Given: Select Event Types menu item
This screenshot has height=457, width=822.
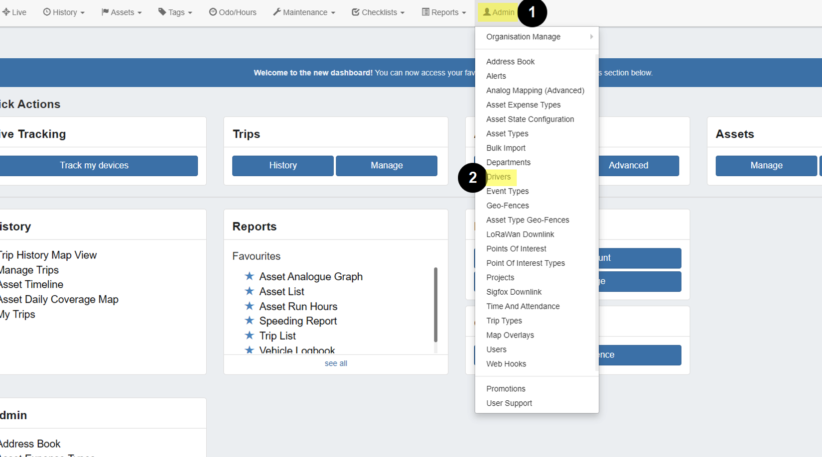Looking at the screenshot, I should (x=507, y=191).
